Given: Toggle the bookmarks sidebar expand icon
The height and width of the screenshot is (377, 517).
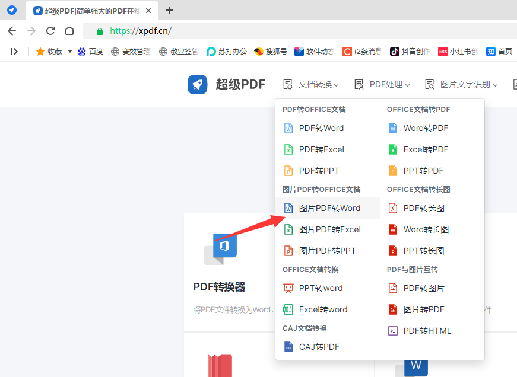Looking at the screenshot, I should 14,52.
